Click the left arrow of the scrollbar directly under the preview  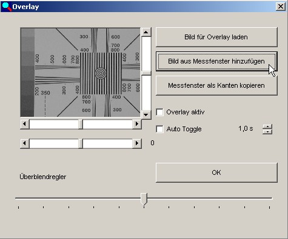25,124
